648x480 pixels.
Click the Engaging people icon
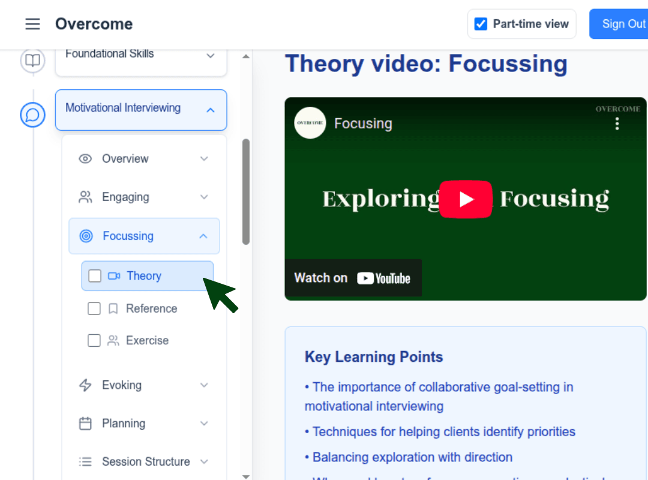(85, 197)
